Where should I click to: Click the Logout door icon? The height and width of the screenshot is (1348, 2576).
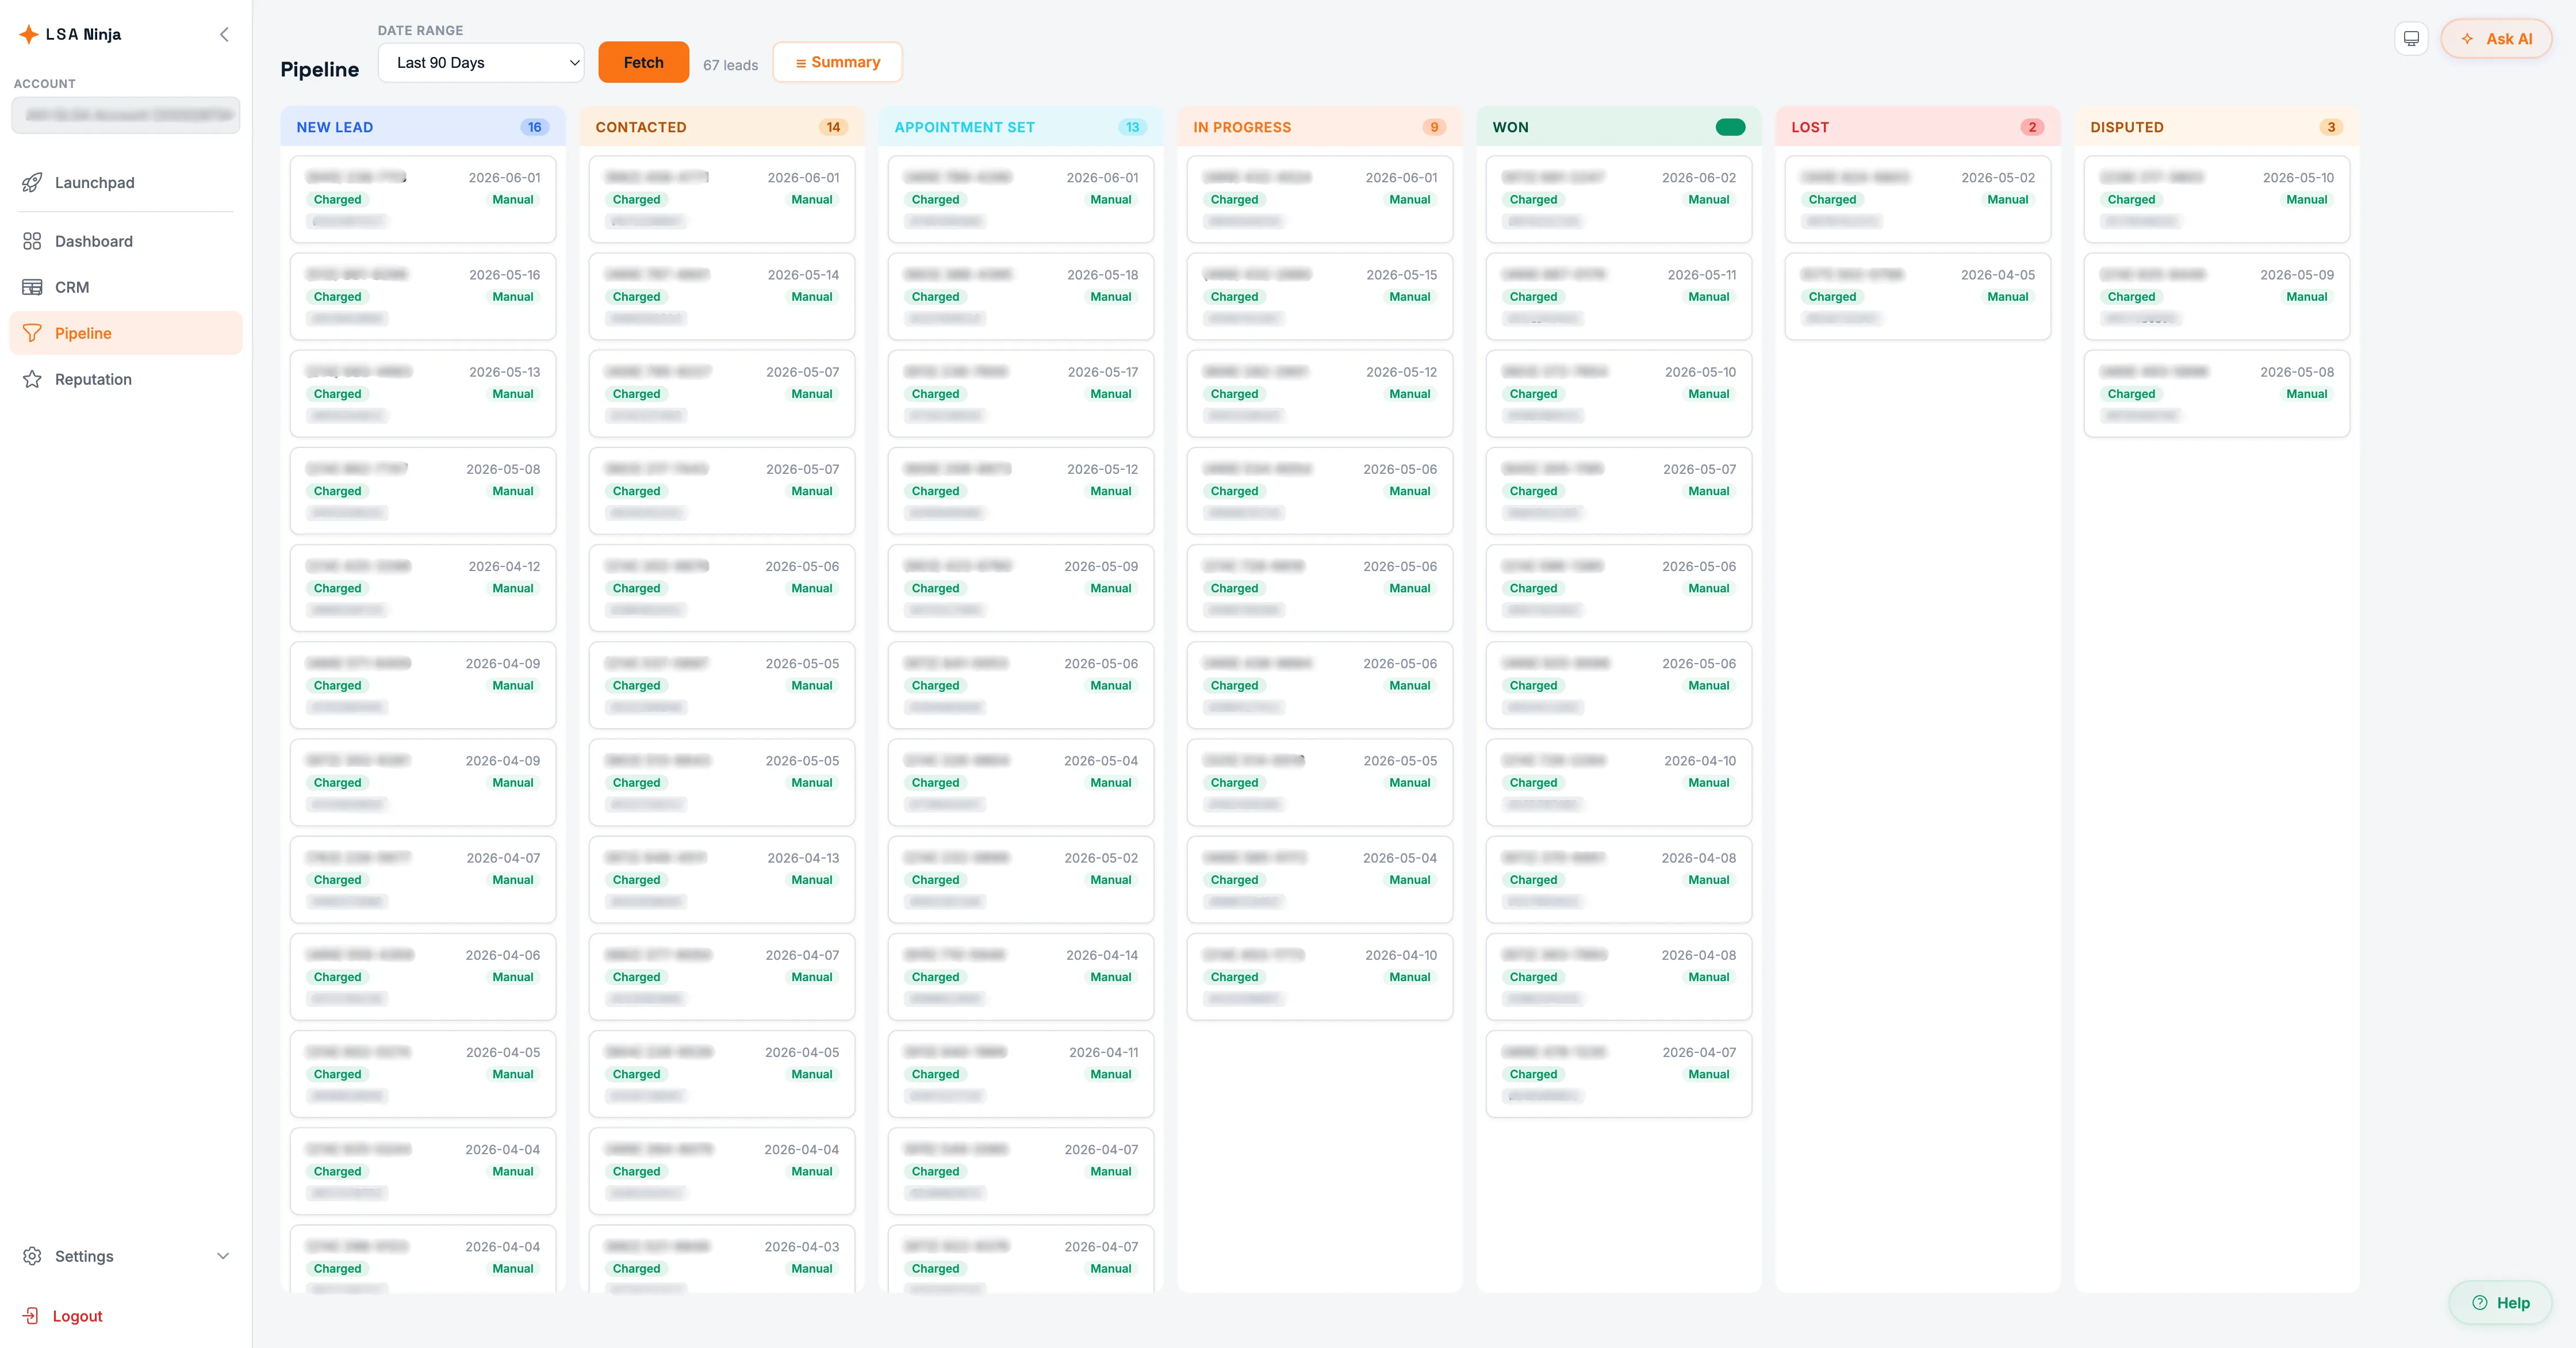click(x=31, y=1316)
